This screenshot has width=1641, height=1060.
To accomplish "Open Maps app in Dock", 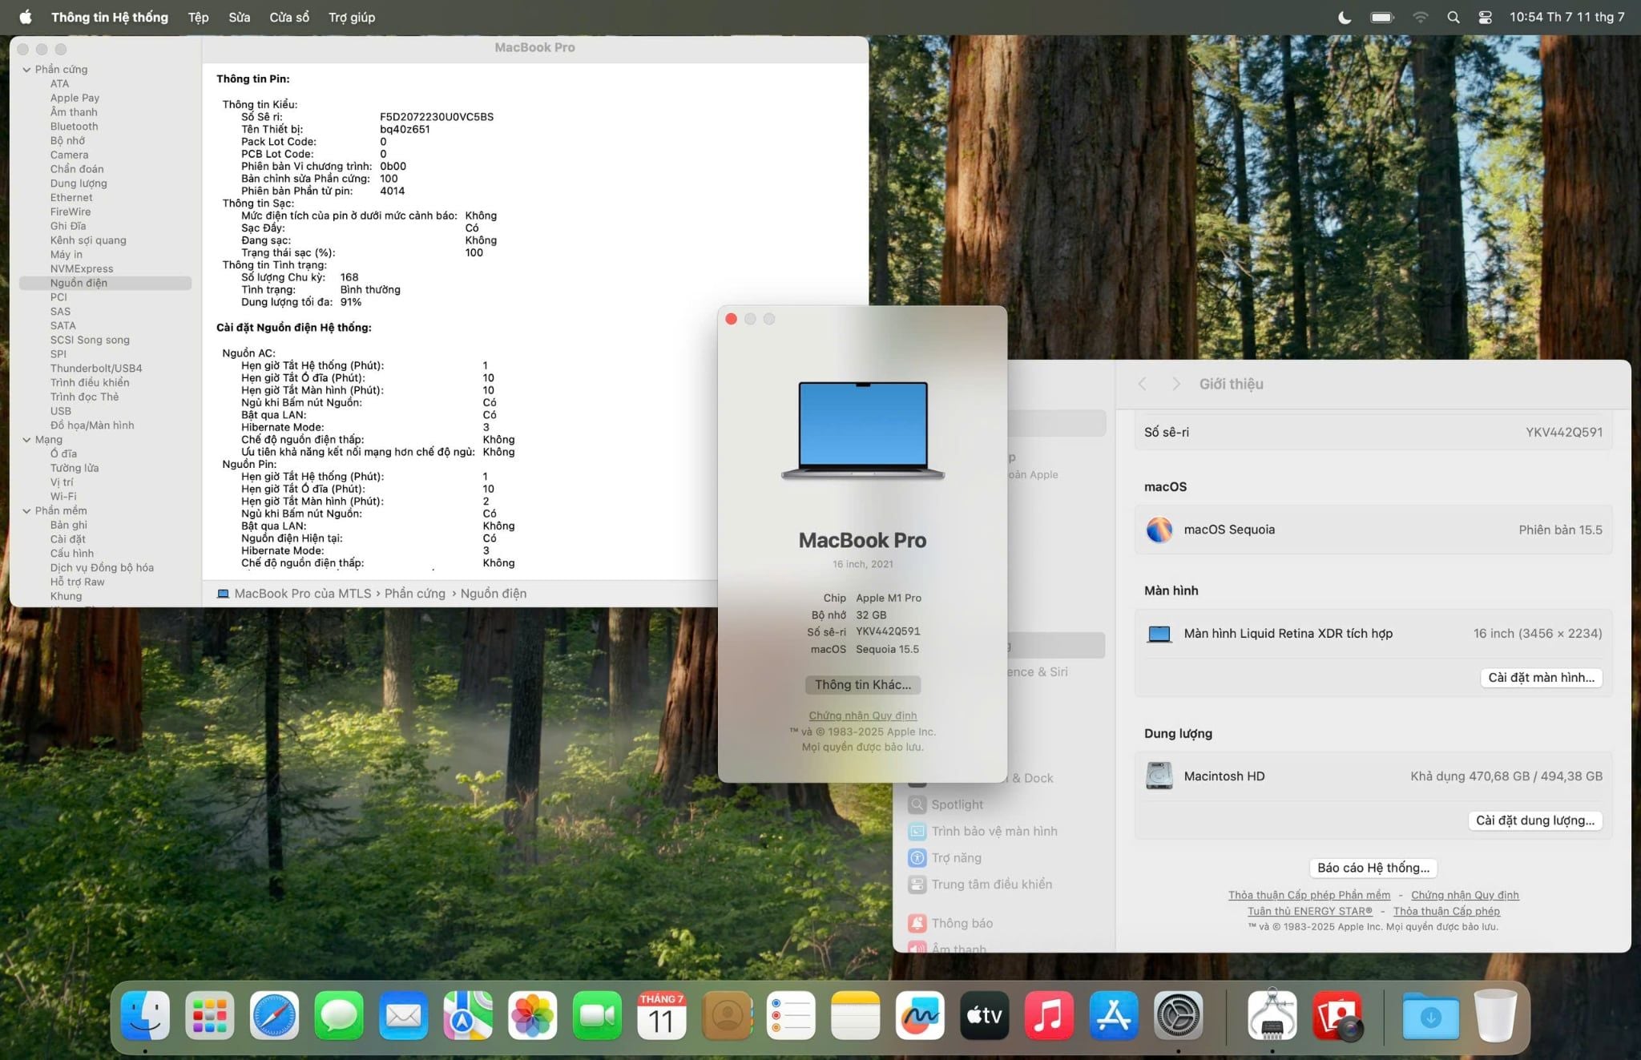I will click(468, 1015).
